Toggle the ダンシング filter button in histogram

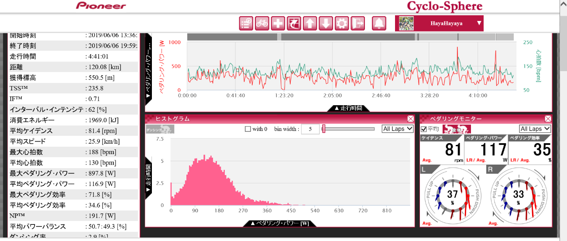click(x=160, y=129)
